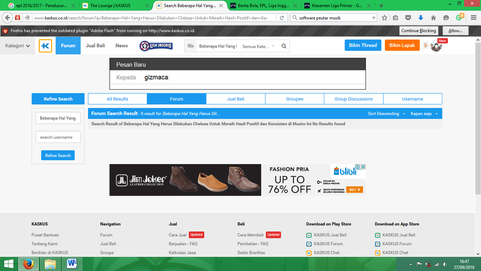The image size is (481, 271).
Task: Click the green extension icon with badge
Action: pyautogui.click(x=459, y=17)
